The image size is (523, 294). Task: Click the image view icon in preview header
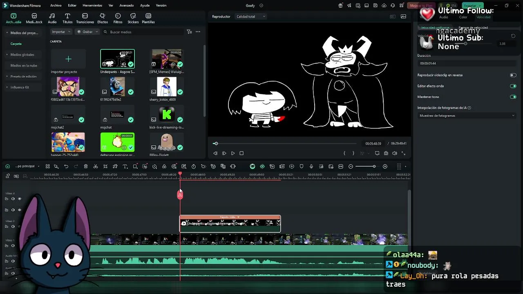click(403, 17)
